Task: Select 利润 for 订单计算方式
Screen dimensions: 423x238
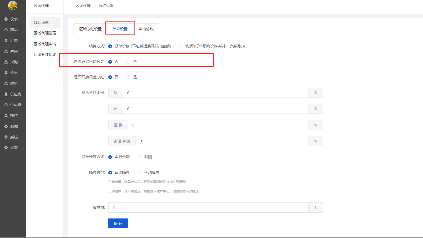Action: 140,157
